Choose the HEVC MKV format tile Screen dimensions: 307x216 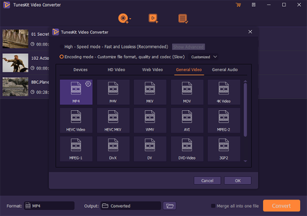(x=113, y=120)
